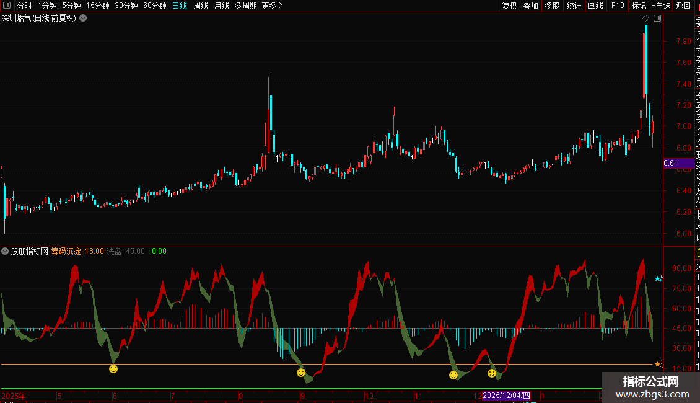Click smiley signal marker in late November
Screen dimensions: 700x403
click(453, 375)
